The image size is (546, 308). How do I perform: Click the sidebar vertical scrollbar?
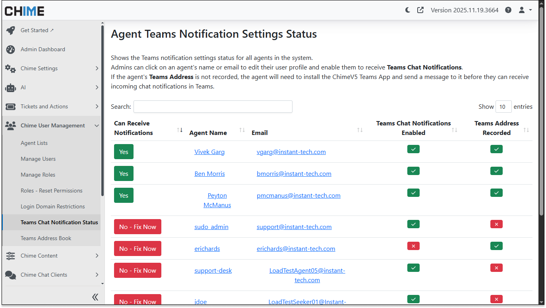coord(103,111)
